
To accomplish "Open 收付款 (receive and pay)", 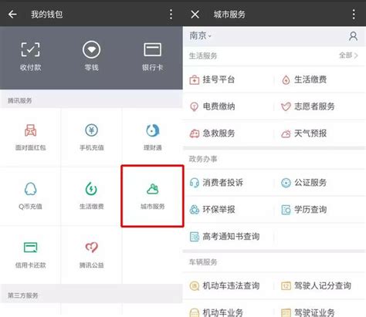I will [30, 56].
